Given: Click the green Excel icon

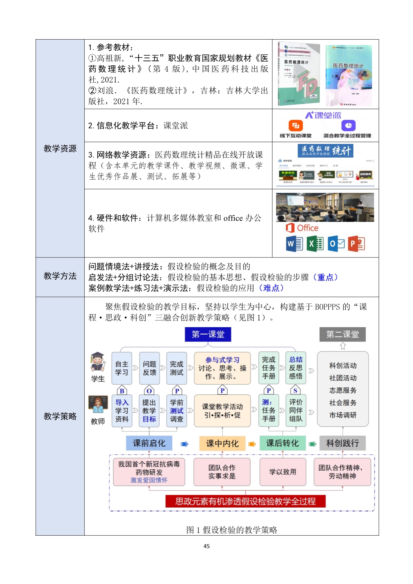Looking at the screenshot, I should (315, 244).
